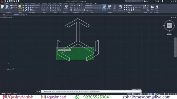Image resolution: width=177 pixels, height=99 pixels.
Task: Click the command line input field
Action: point(91,92)
